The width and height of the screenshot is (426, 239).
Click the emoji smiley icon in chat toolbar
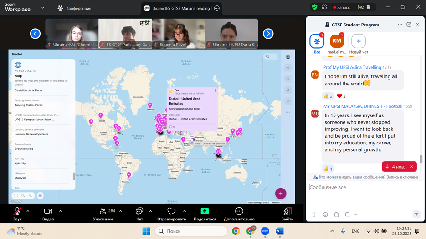coord(325,214)
